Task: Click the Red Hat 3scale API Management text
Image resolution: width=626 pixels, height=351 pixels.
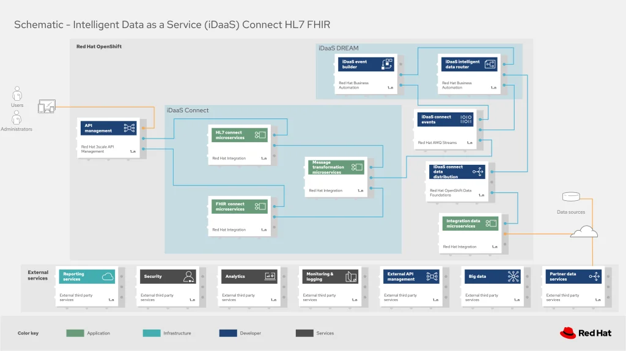Action: (x=97, y=149)
